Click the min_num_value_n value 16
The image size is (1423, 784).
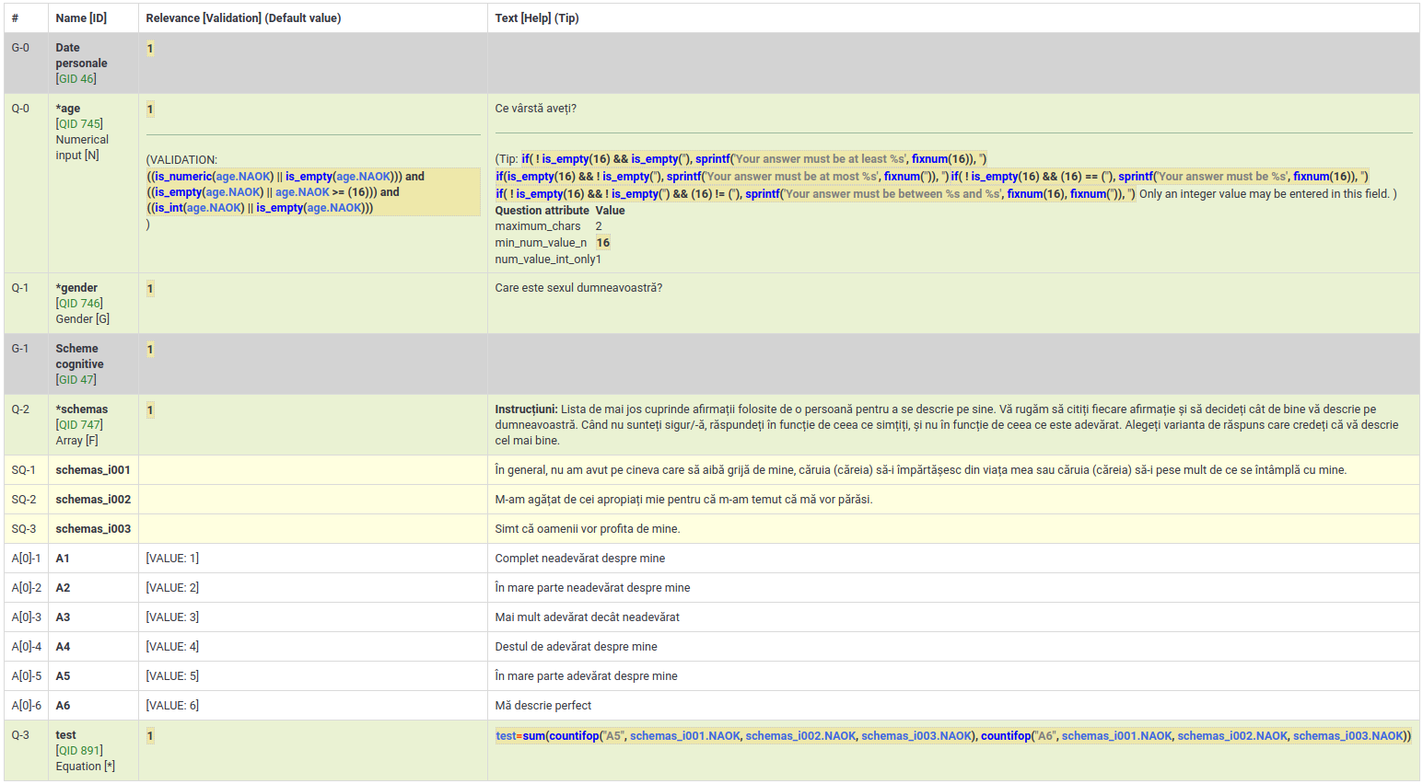coord(602,243)
